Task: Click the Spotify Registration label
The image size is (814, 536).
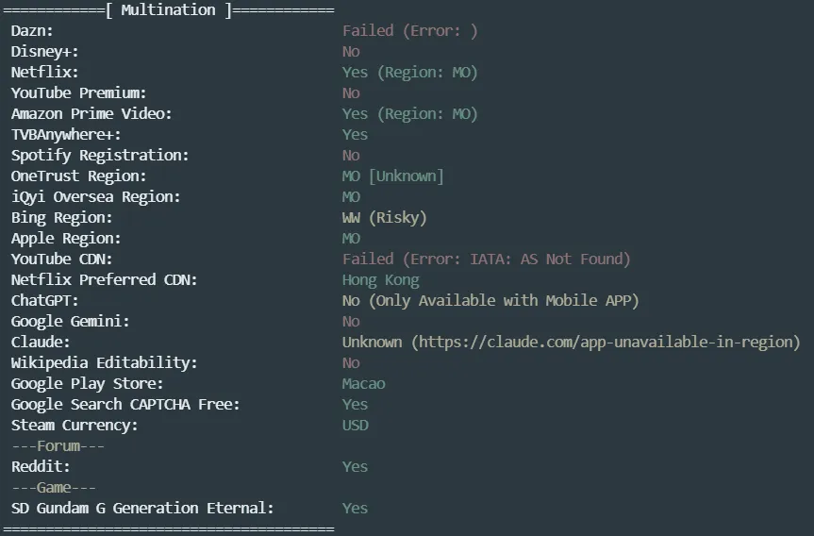Action: coord(100,156)
